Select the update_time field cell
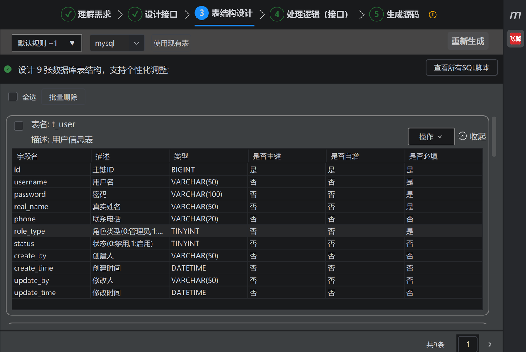Image resolution: width=526 pixels, height=352 pixels. (x=51, y=293)
